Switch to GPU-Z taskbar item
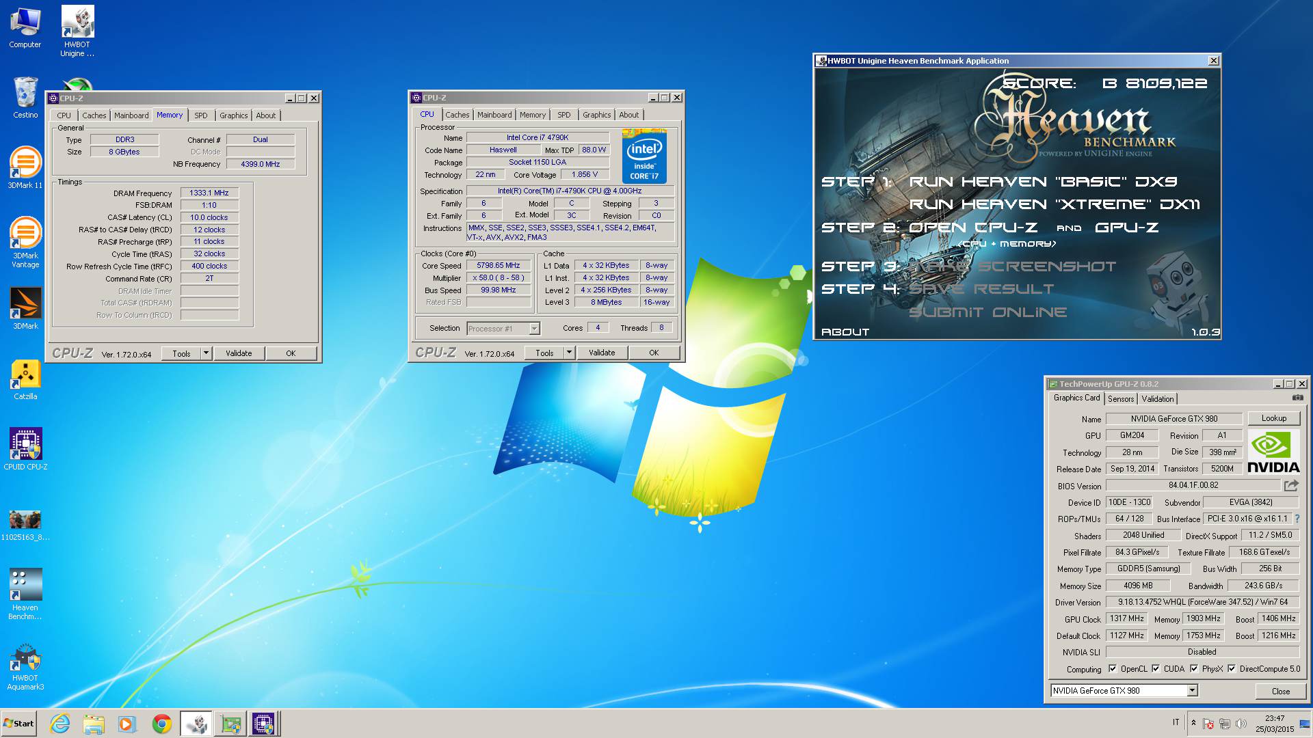The width and height of the screenshot is (1313, 738). 230,724
